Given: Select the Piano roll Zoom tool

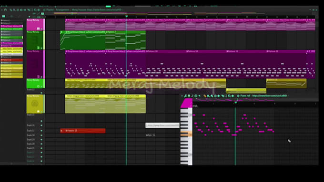Looking at the screenshot, I should (229, 96).
